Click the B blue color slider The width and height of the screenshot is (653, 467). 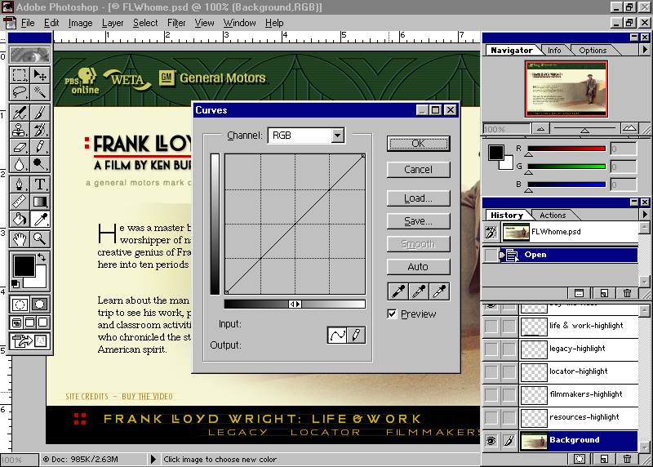point(566,185)
